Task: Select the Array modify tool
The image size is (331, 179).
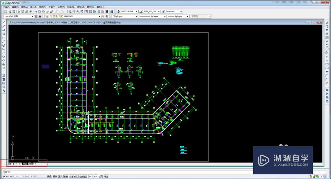Action: click(327, 38)
